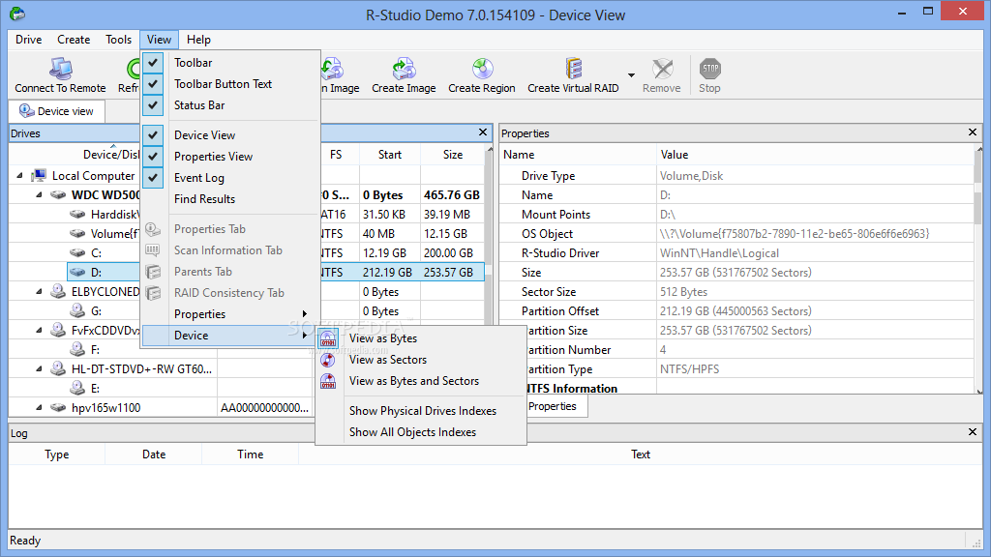Click R-Studio app icon in title bar
991x557 pixels.
tap(17, 14)
